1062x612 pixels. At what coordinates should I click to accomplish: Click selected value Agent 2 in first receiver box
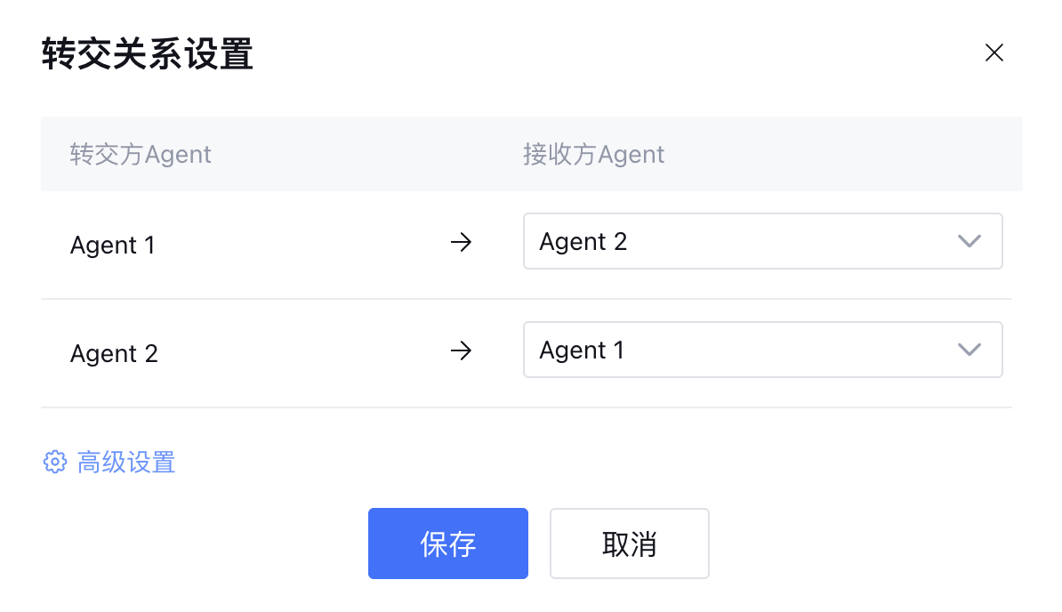coord(583,242)
